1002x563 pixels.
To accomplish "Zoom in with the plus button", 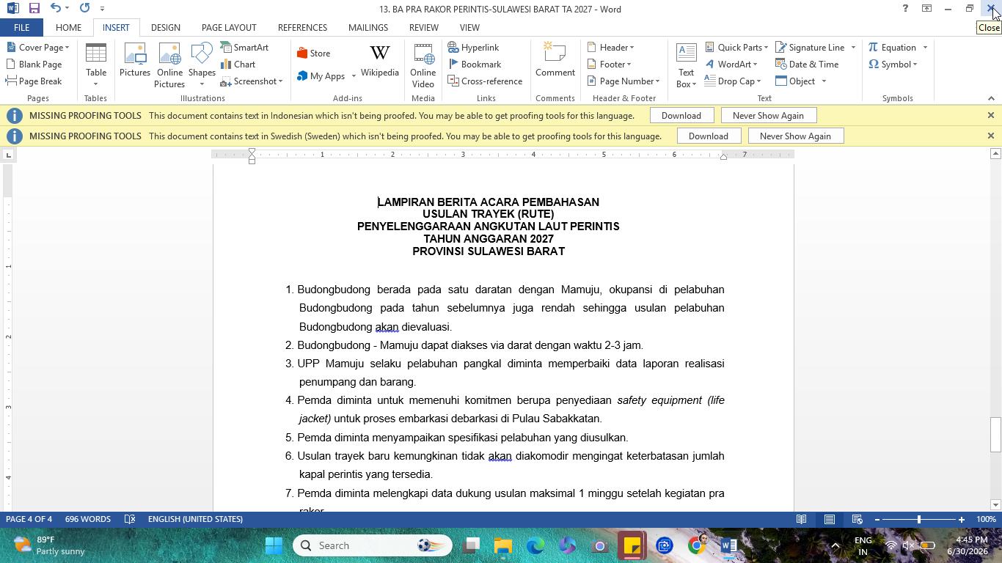I will click(962, 519).
